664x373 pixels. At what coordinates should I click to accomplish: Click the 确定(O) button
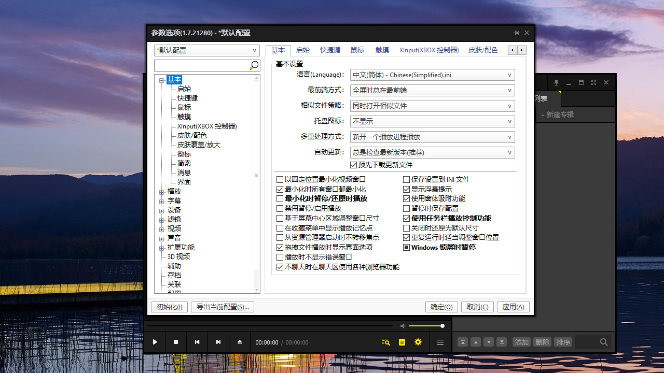[x=441, y=307]
